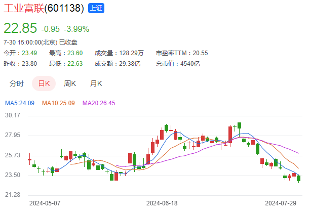Click the 21.28 price axis label
Viewport: 310px width, 216px height.
point(13,195)
